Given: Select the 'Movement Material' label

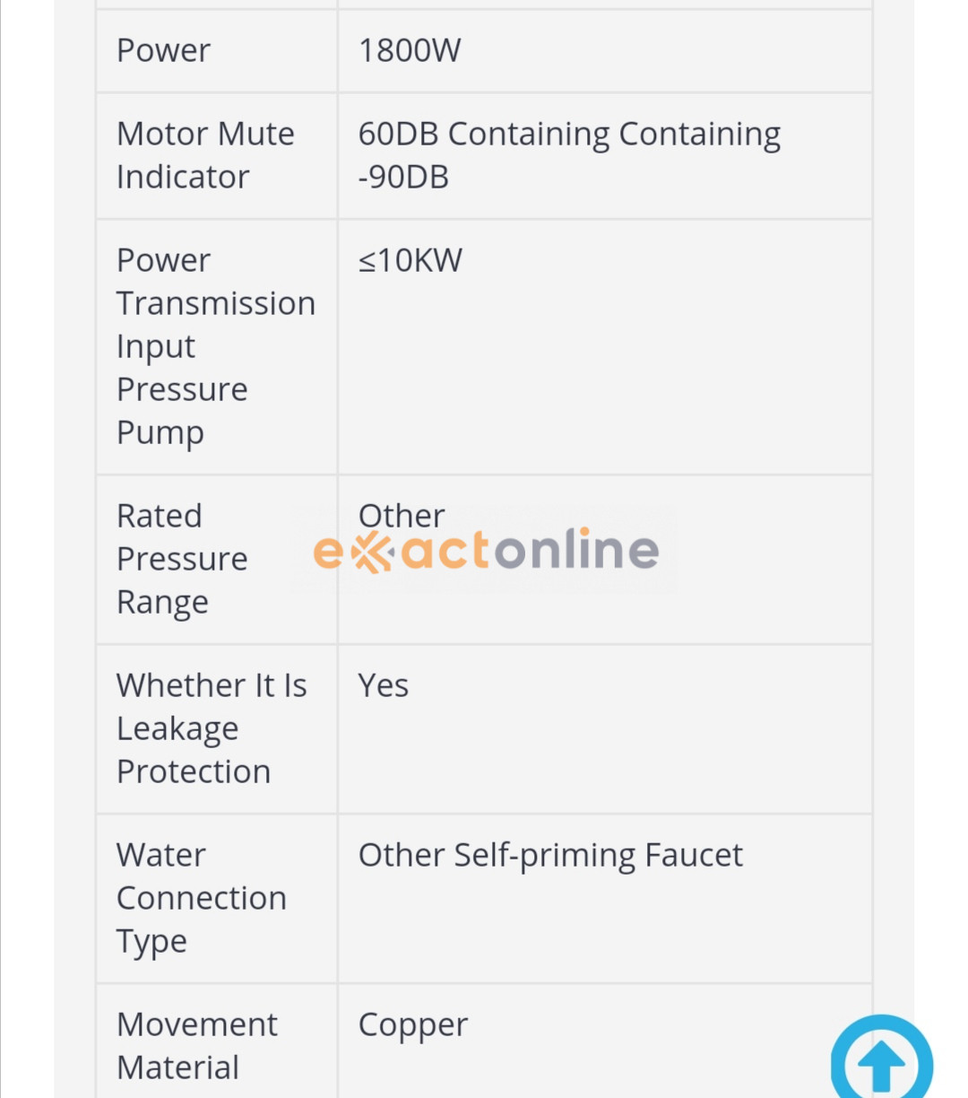Looking at the screenshot, I should point(196,1046).
